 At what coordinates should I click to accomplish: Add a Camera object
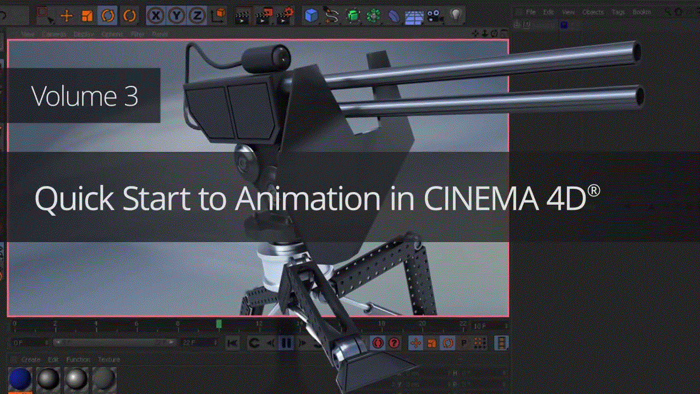435,17
